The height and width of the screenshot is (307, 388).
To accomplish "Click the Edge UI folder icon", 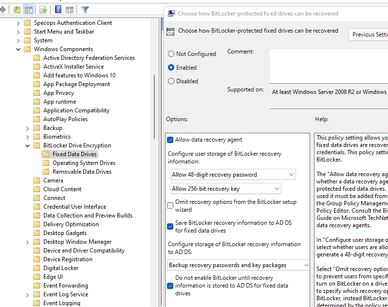I will coord(37,276).
